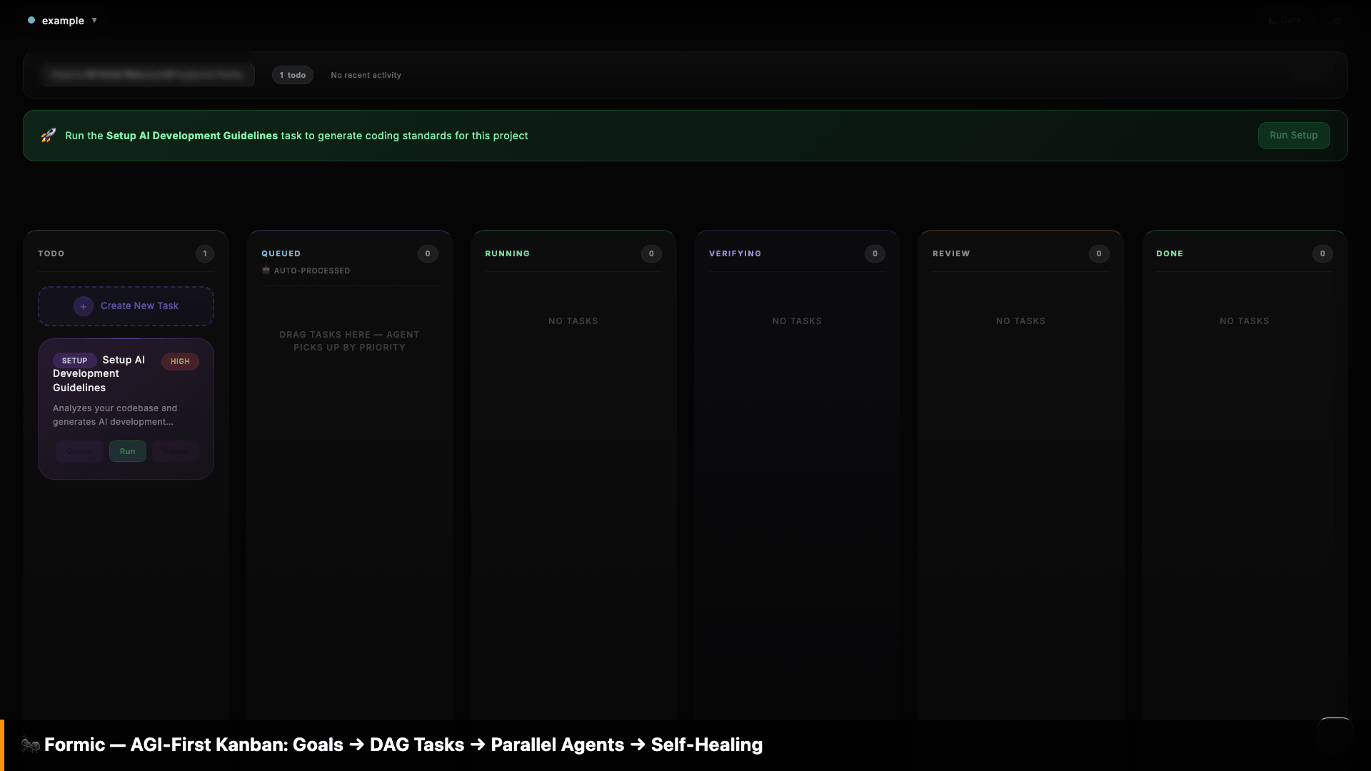Toggle the Dark theme switch
1371x771 pixels.
(1285, 20)
